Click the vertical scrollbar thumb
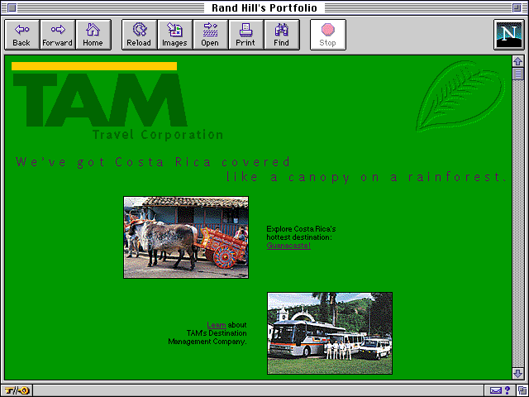Image resolution: width=529 pixels, height=397 pixels. [518, 74]
